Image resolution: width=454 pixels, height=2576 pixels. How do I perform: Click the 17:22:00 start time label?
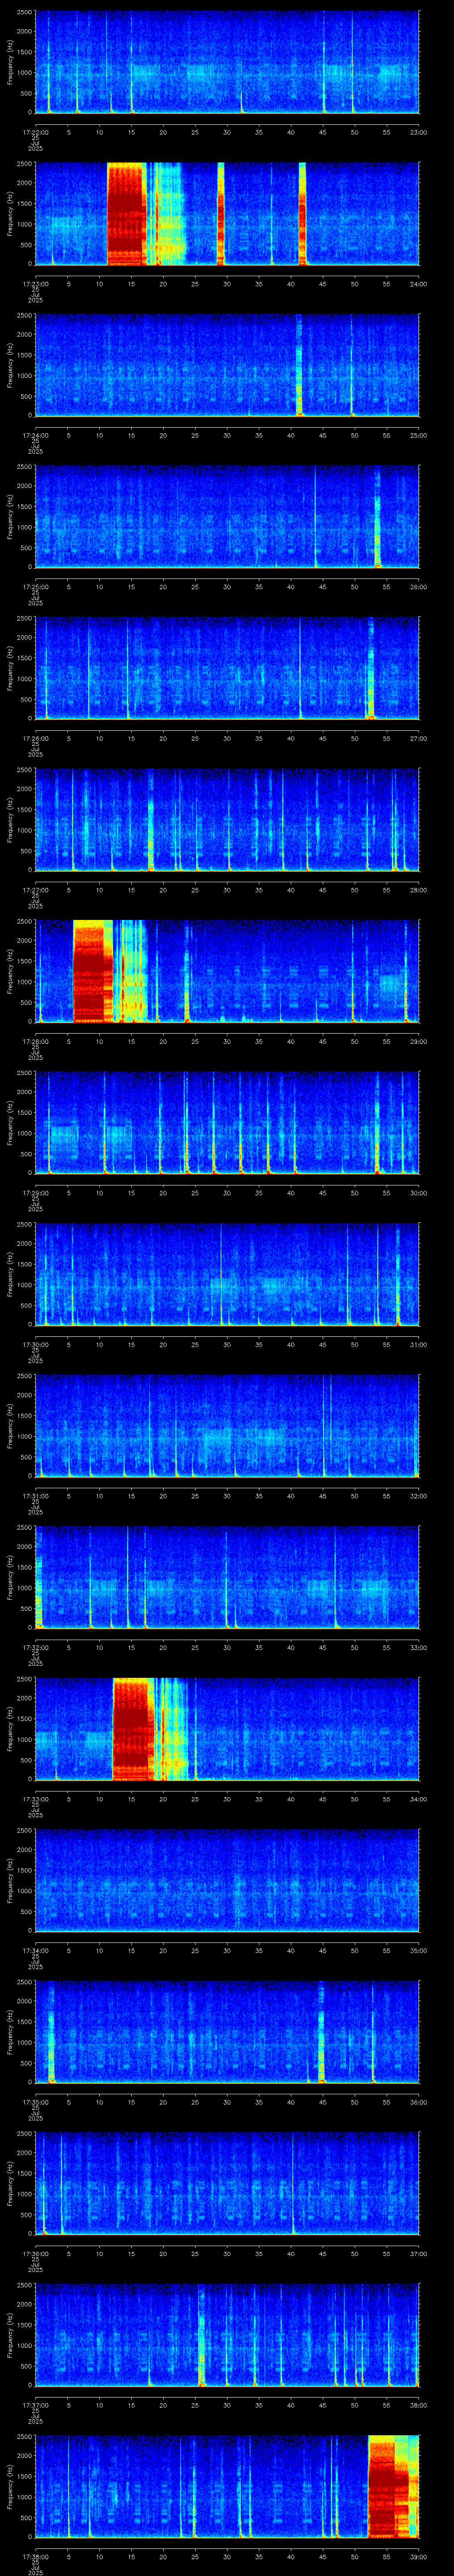(35, 132)
